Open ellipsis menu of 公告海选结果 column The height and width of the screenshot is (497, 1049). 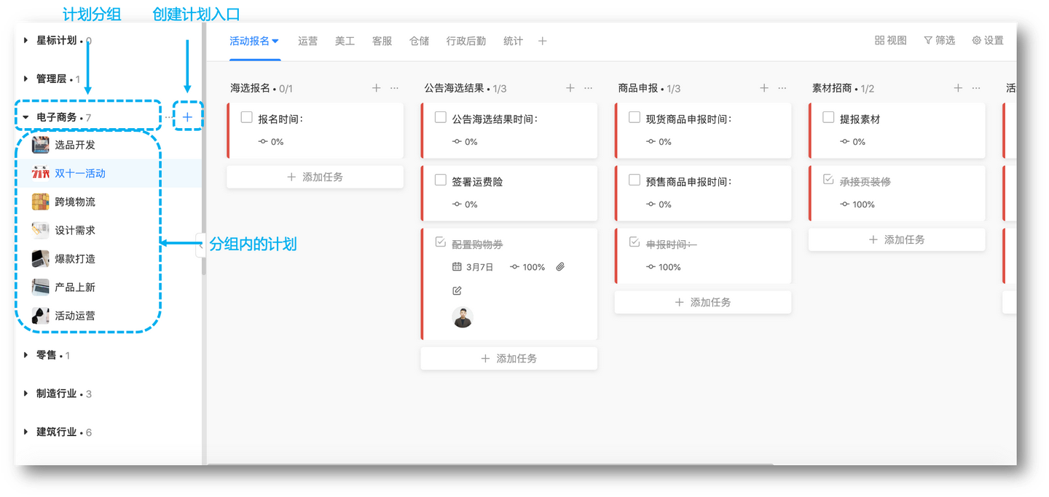pyautogui.click(x=589, y=88)
